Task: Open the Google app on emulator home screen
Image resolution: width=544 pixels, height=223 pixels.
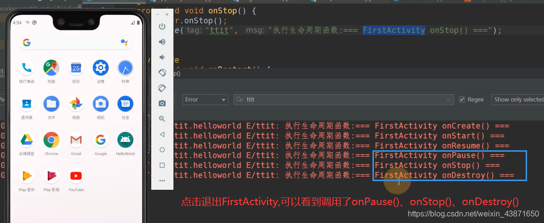Action: (x=100, y=140)
